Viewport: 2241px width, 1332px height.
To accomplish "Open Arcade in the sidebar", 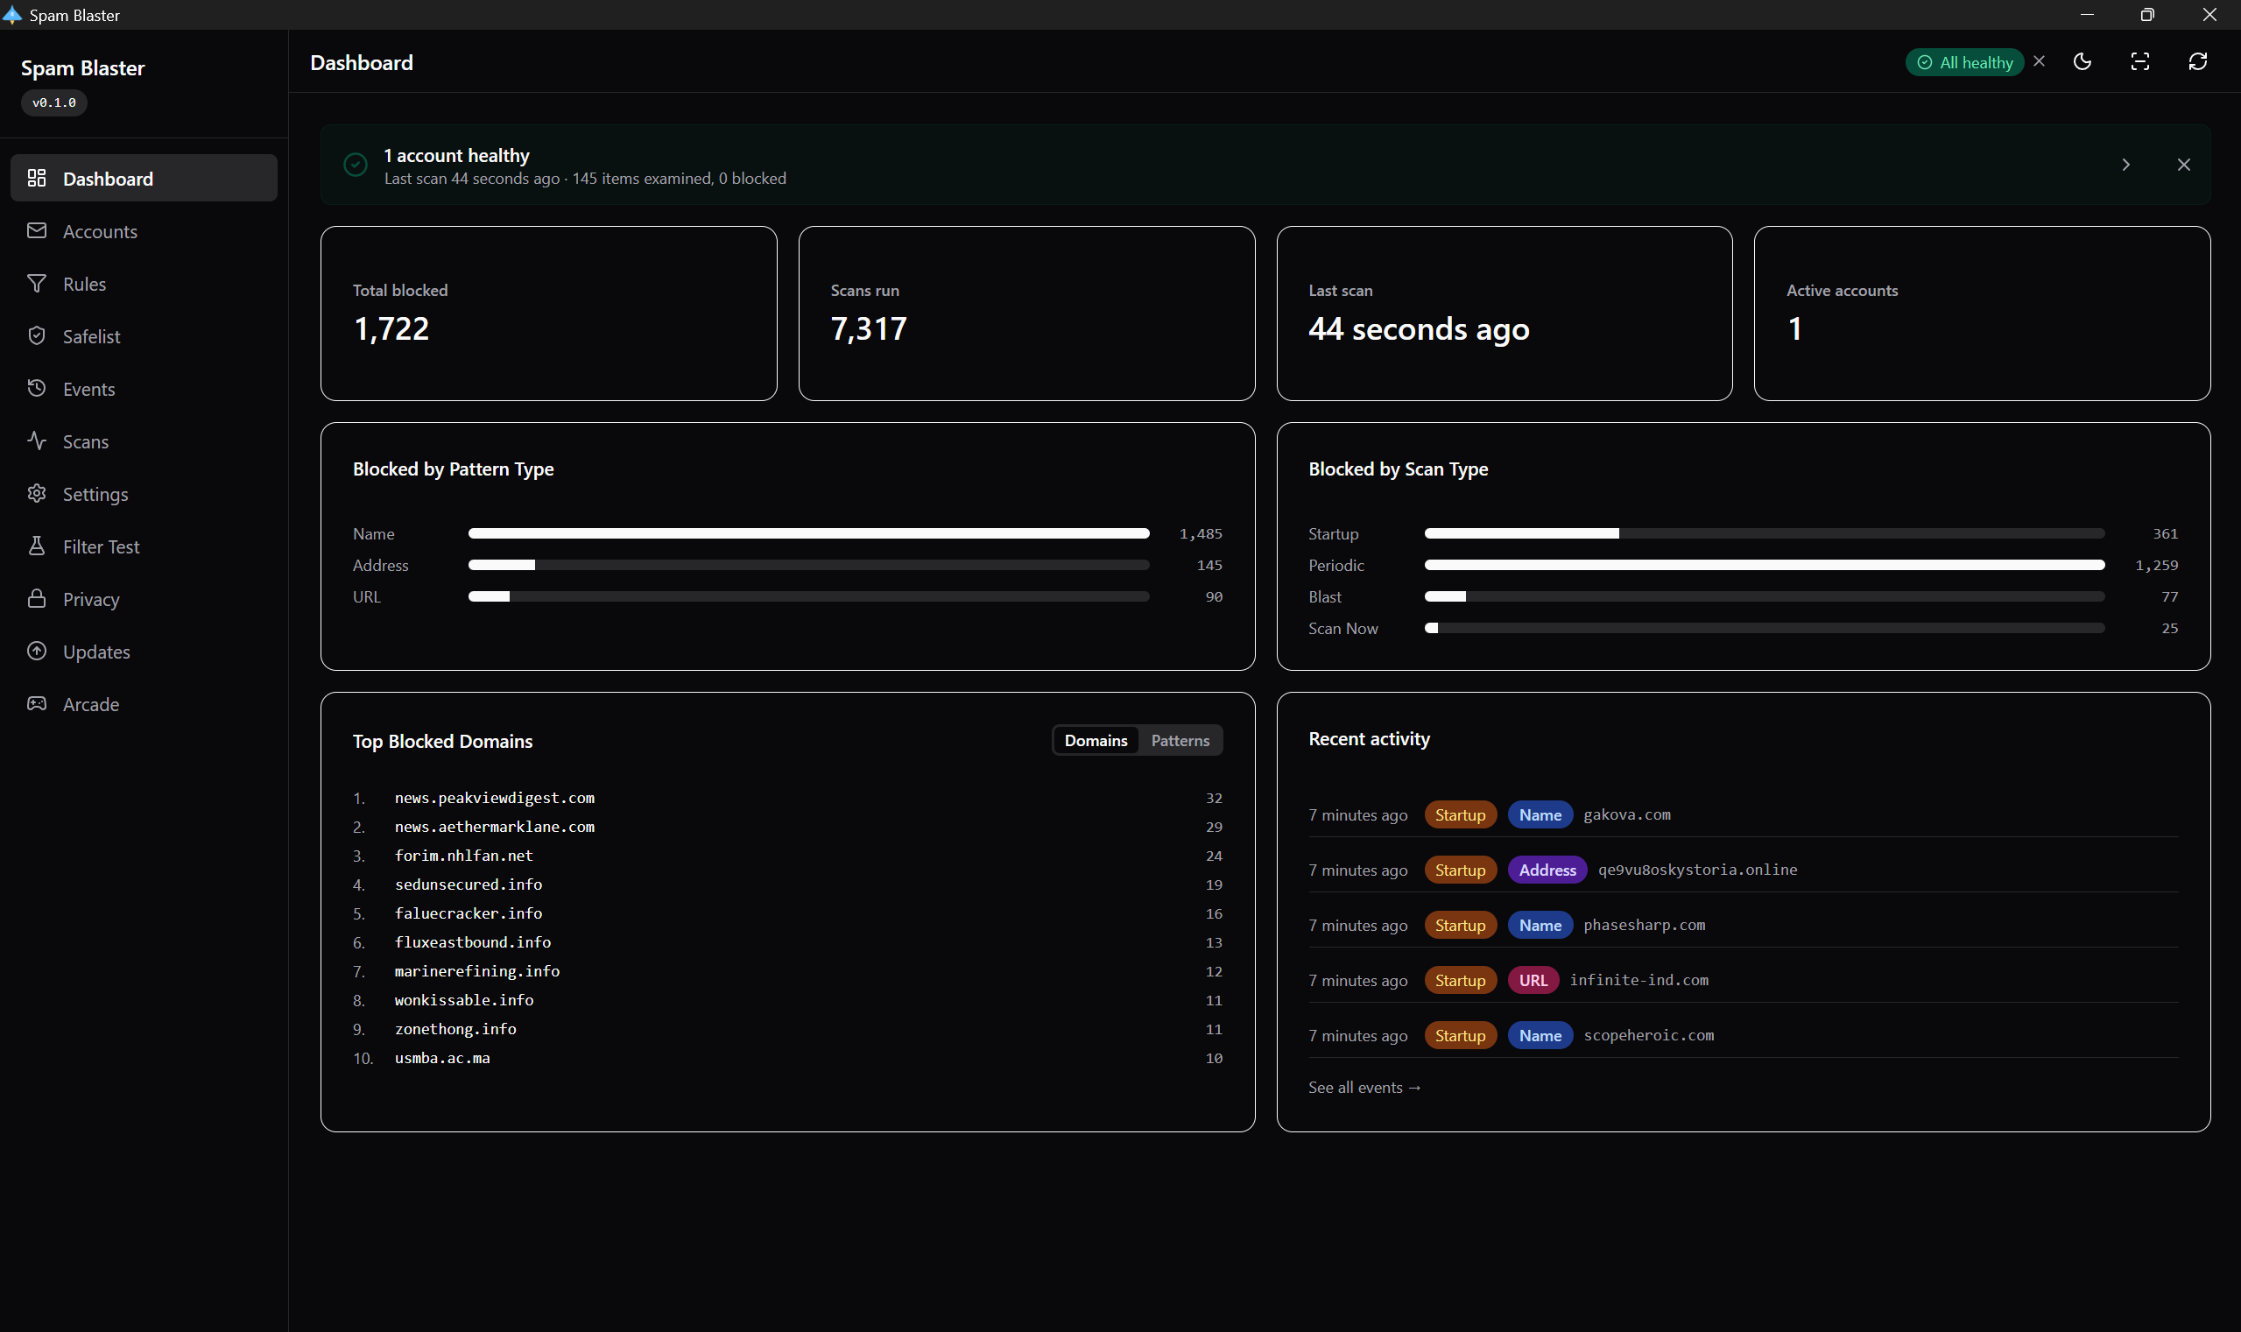I will pyautogui.click(x=144, y=703).
